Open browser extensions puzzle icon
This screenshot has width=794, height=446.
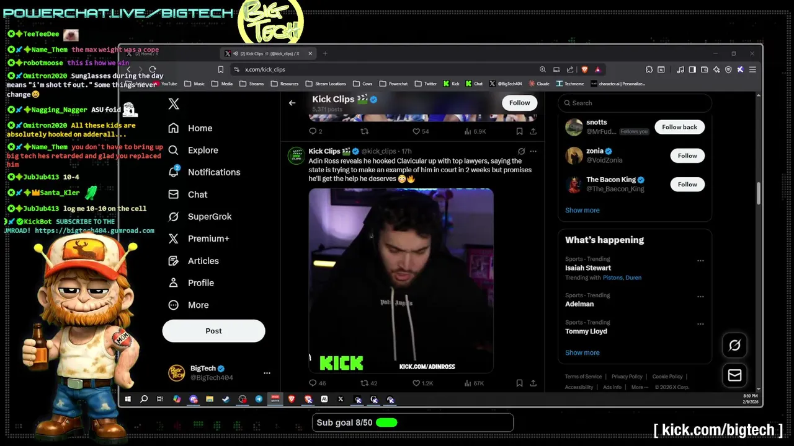tap(649, 69)
